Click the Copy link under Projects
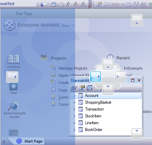 point(63,90)
